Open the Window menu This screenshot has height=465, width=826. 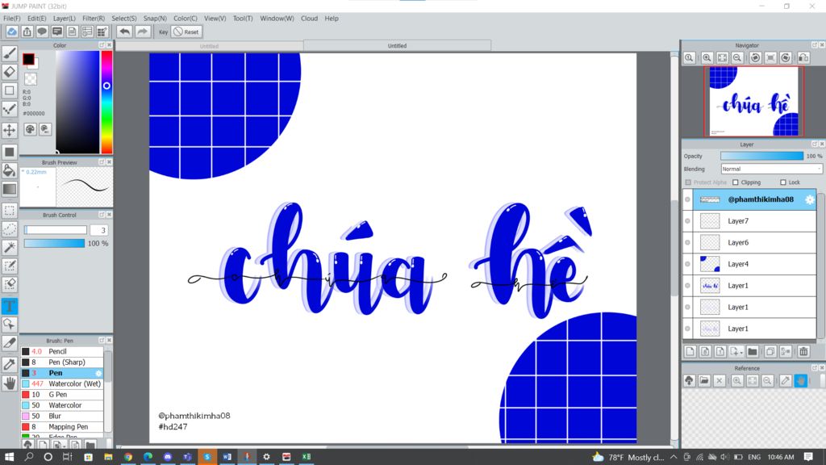coord(277,19)
